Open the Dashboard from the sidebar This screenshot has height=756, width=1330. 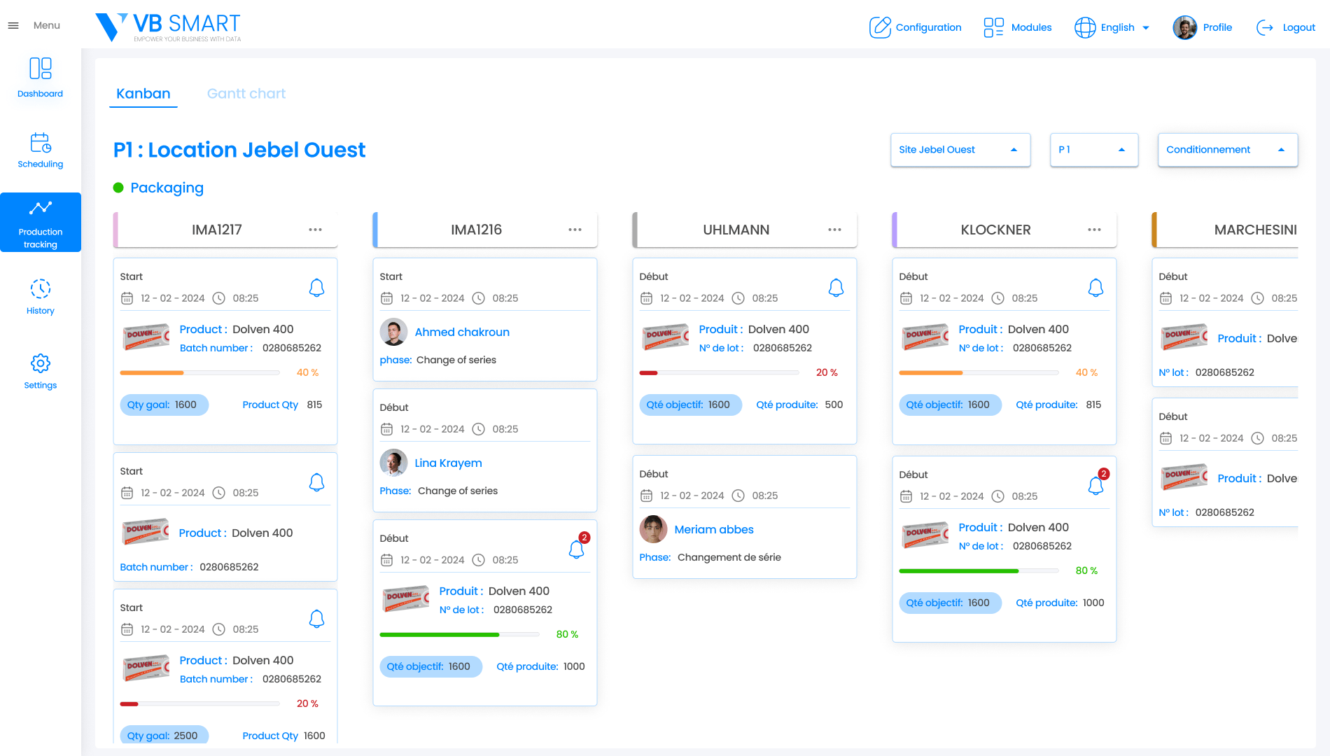(x=41, y=77)
